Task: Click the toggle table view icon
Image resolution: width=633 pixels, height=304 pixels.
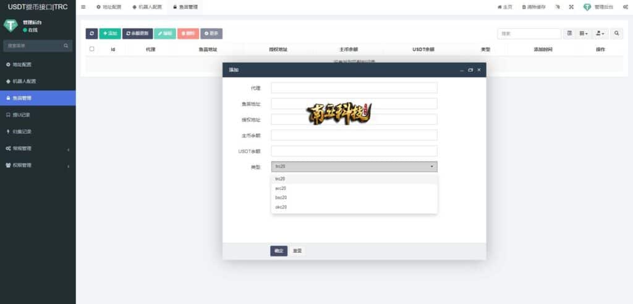Action: click(569, 34)
